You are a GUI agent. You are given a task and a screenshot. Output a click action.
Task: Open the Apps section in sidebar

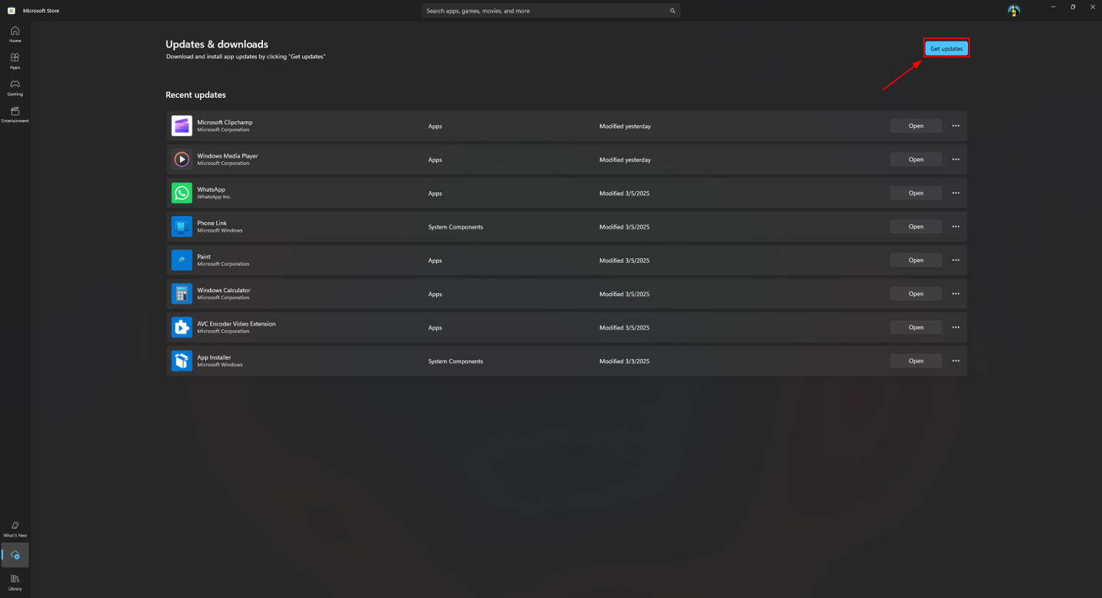coord(15,61)
